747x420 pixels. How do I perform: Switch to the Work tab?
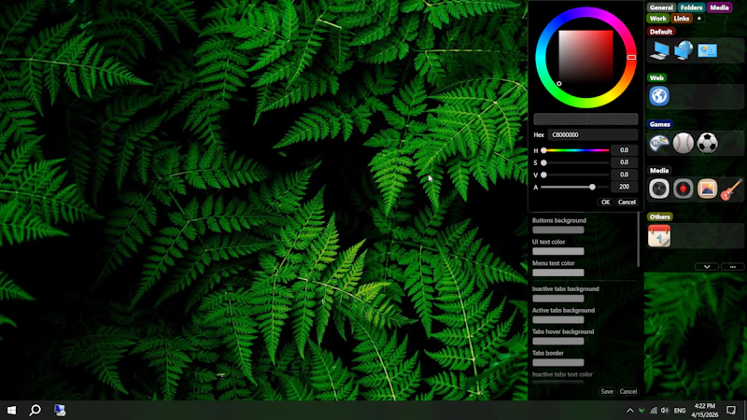pos(658,19)
